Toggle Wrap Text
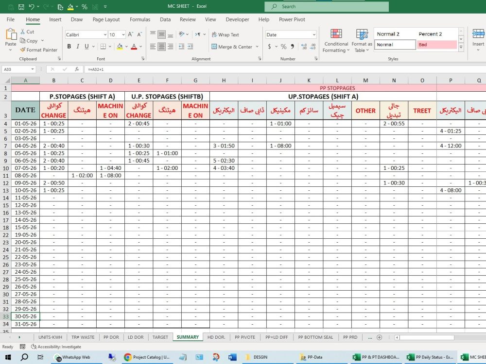Viewport: 486px width, 364px height. (x=226, y=34)
